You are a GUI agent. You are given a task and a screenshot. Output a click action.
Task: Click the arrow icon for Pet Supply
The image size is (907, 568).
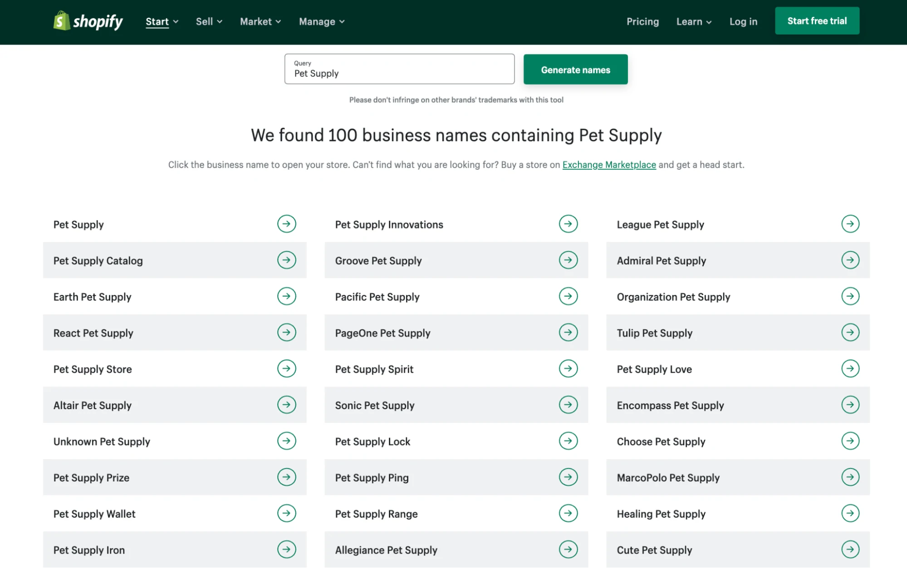(x=286, y=224)
